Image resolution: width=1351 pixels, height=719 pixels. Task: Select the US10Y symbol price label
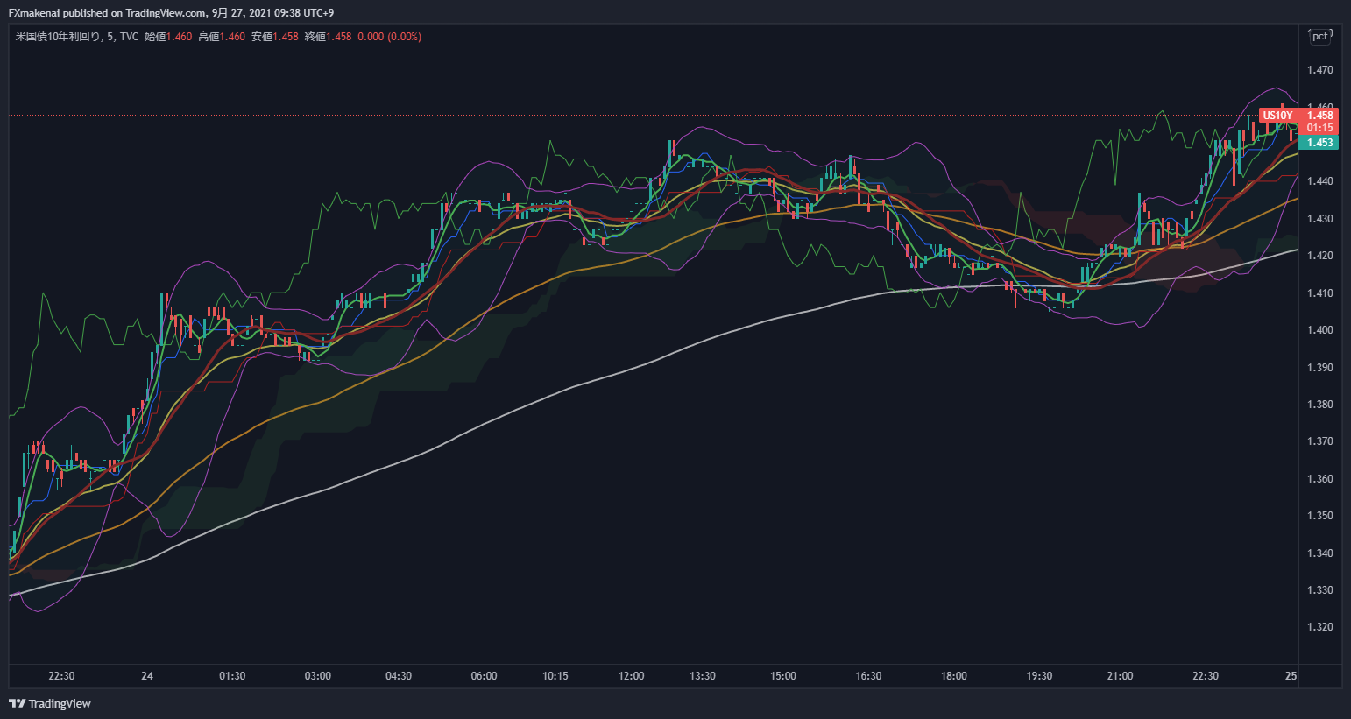tap(1277, 116)
